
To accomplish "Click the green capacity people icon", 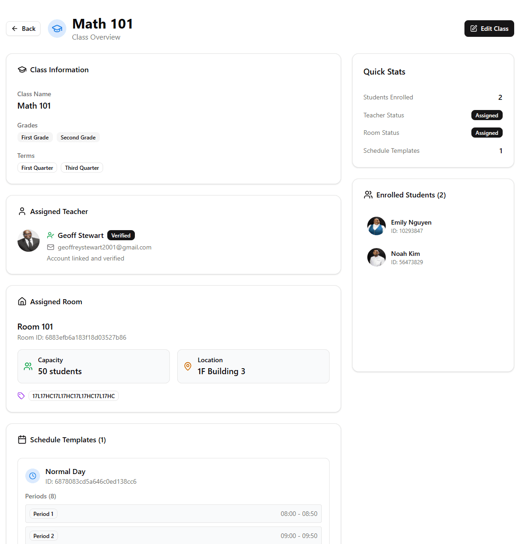I will (x=28, y=366).
